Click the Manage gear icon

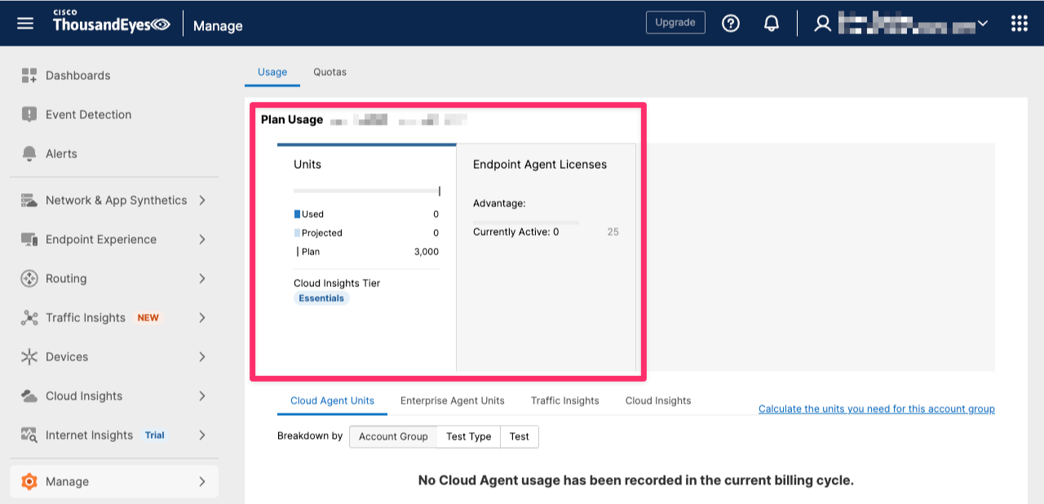click(29, 482)
